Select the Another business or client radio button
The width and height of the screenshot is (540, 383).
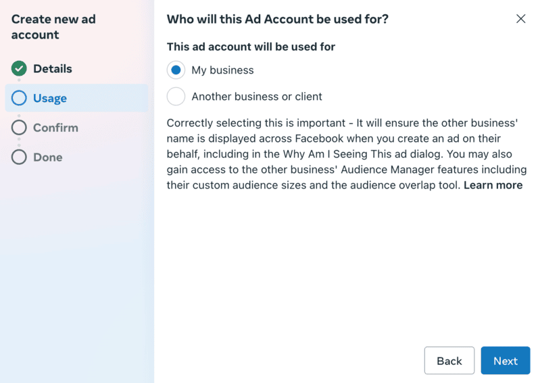pyautogui.click(x=176, y=97)
